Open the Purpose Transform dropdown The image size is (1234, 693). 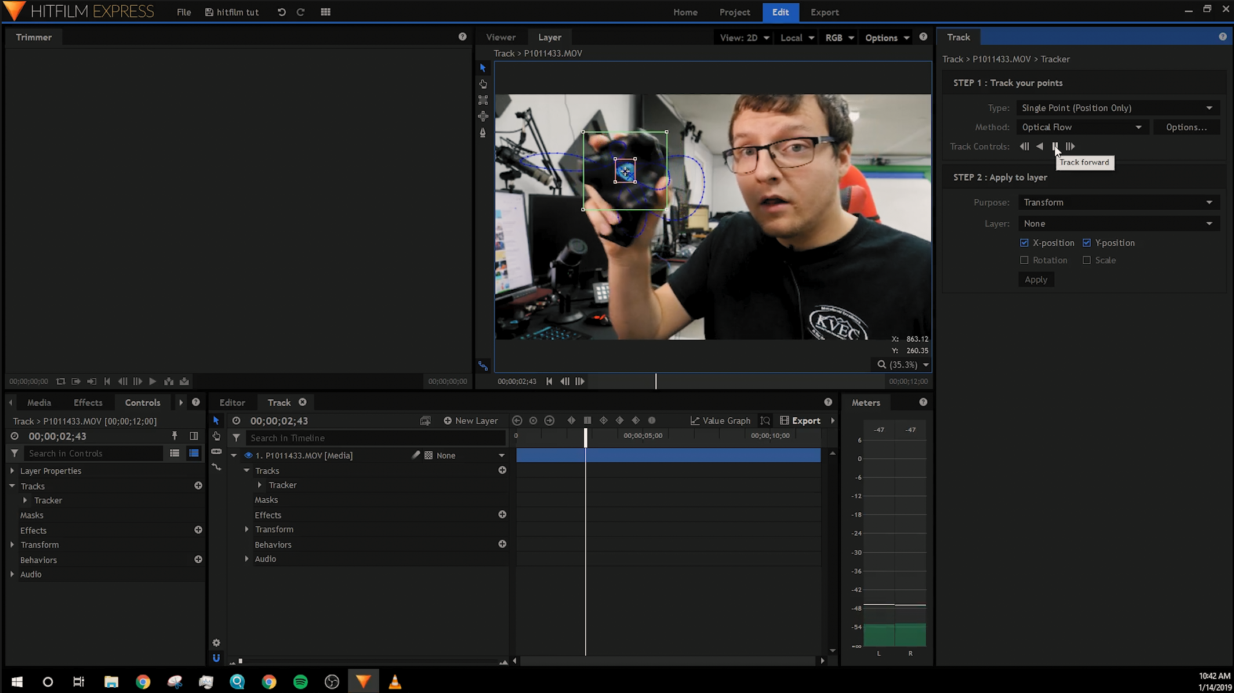[x=1117, y=202]
